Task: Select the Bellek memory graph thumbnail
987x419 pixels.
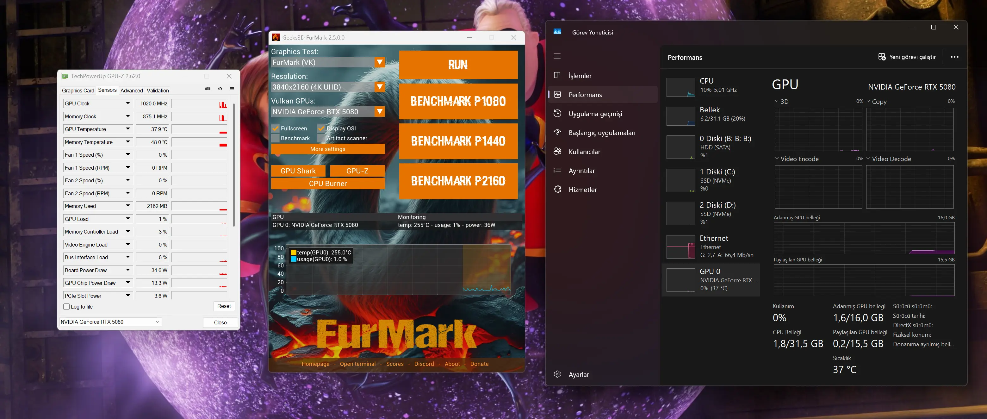Action: 680,116
